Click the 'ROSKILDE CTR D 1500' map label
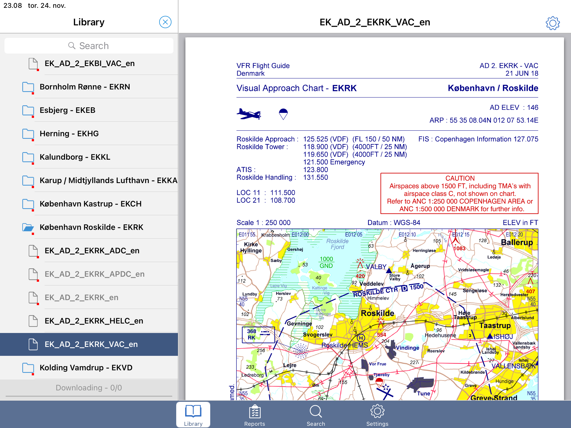 (388, 290)
